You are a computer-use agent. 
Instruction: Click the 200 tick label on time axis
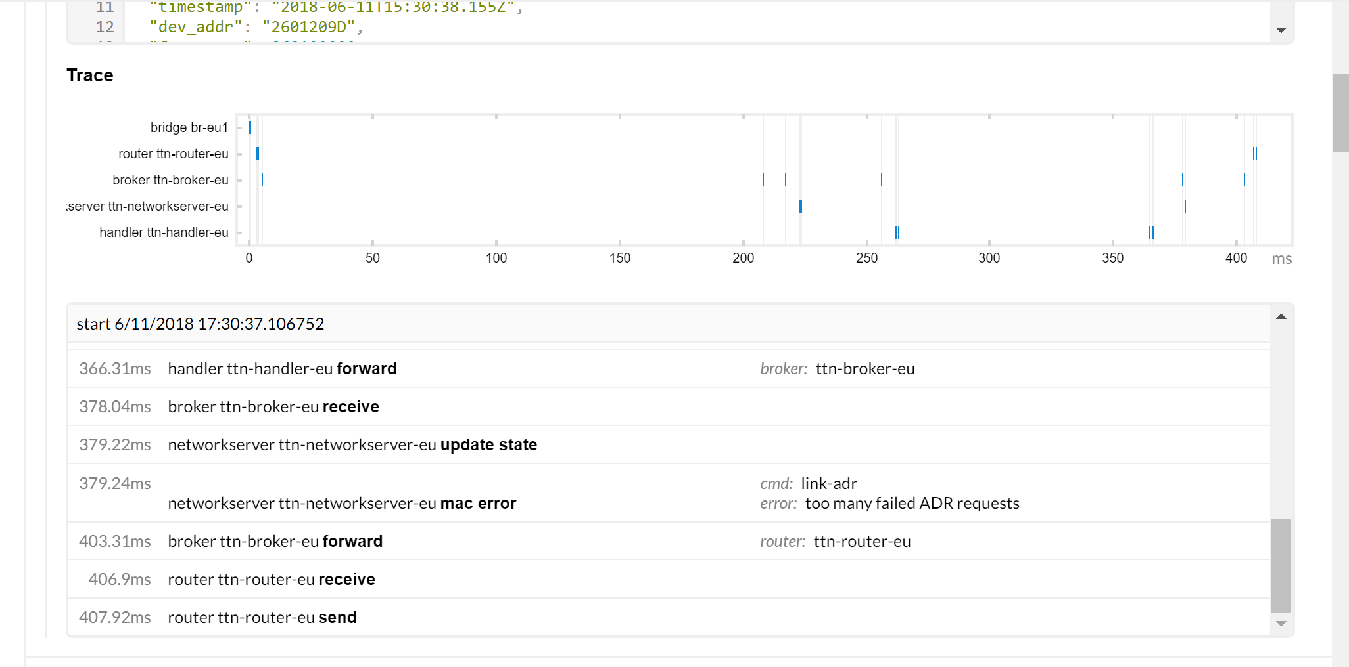pos(744,258)
